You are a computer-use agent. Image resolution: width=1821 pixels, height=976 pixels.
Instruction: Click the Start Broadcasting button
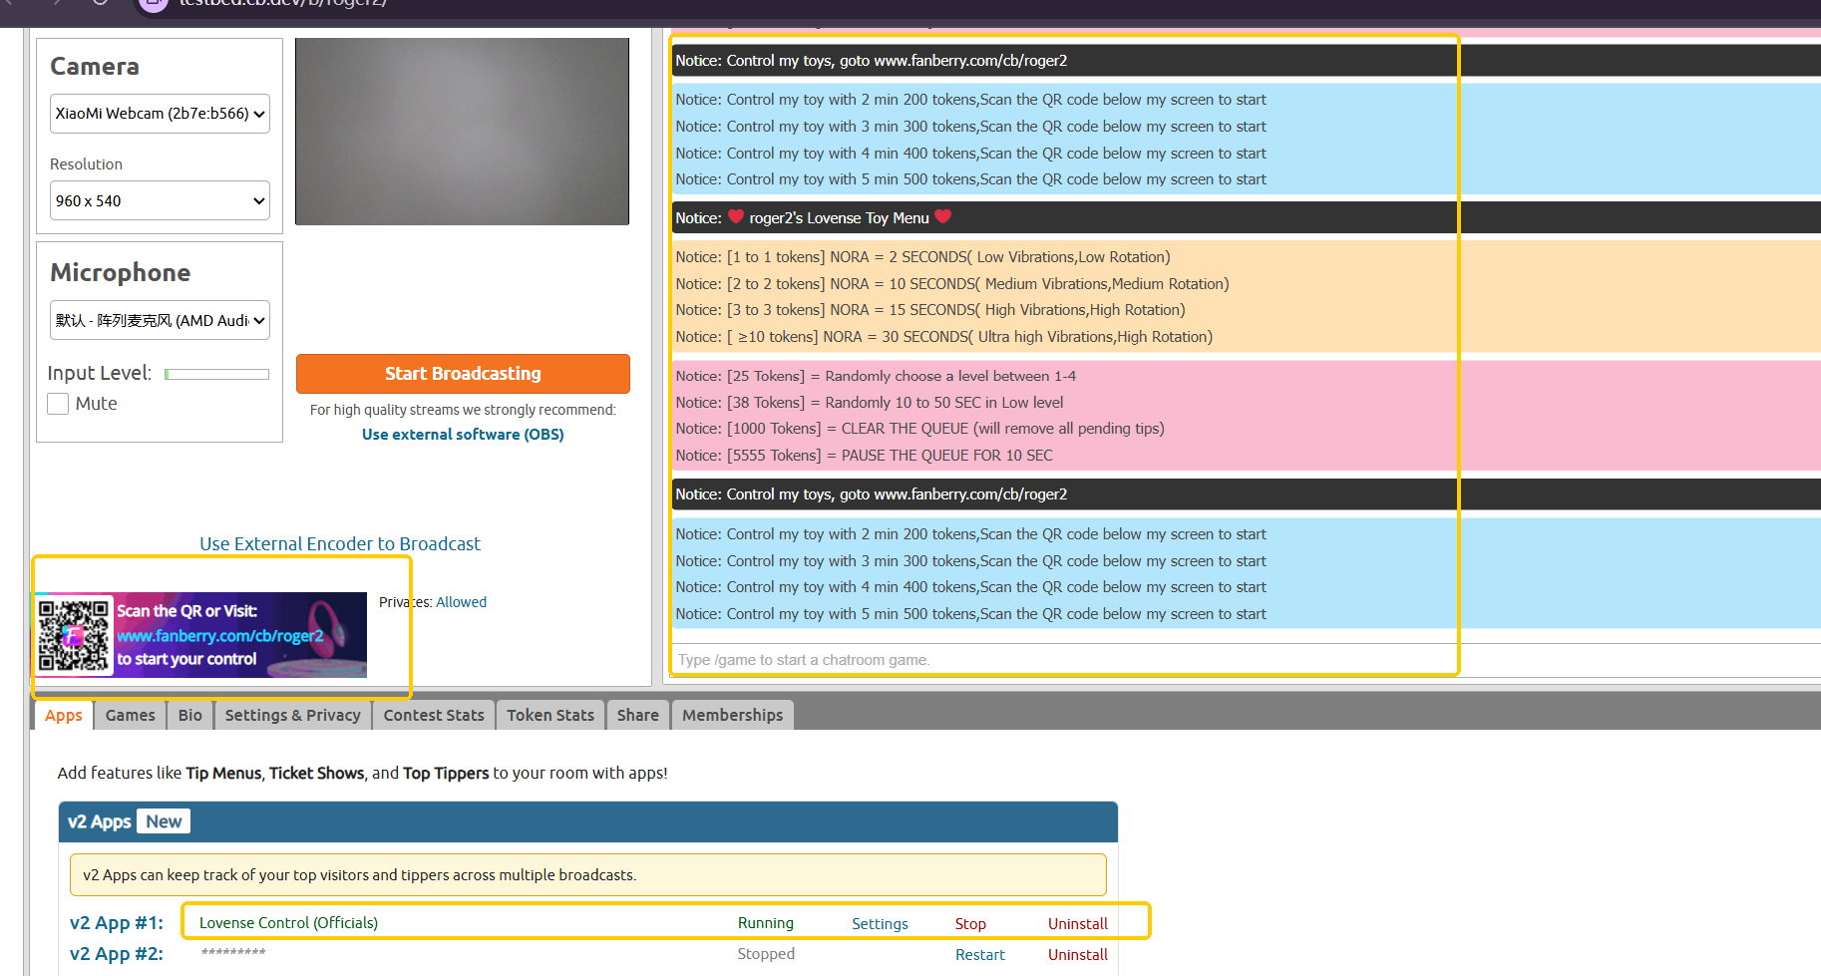point(463,374)
